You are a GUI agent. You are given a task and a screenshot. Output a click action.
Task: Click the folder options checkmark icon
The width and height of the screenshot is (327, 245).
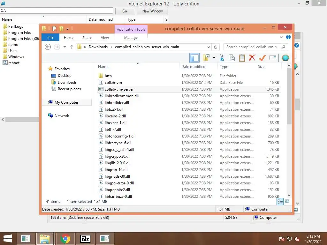point(206,58)
